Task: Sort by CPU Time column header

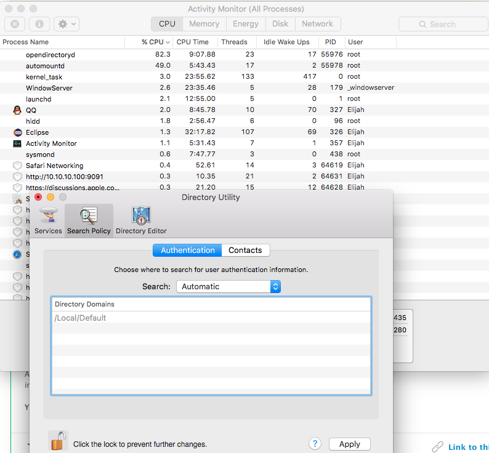Action: pos(195,42)
